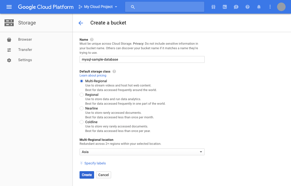Image resolution: width=291 pixels, height=186 pixels.
Task: Click the bucket name input field
Action: tap(142, 59)
